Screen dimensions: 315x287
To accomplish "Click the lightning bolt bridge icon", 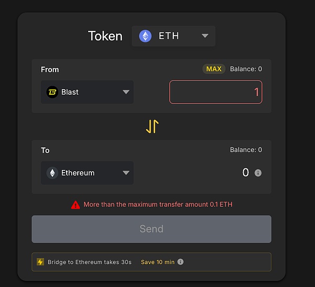I will [x=40, y=262].
